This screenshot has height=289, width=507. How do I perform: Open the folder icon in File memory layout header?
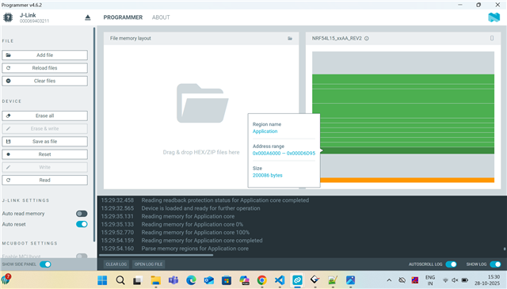[x=290, y=39]
